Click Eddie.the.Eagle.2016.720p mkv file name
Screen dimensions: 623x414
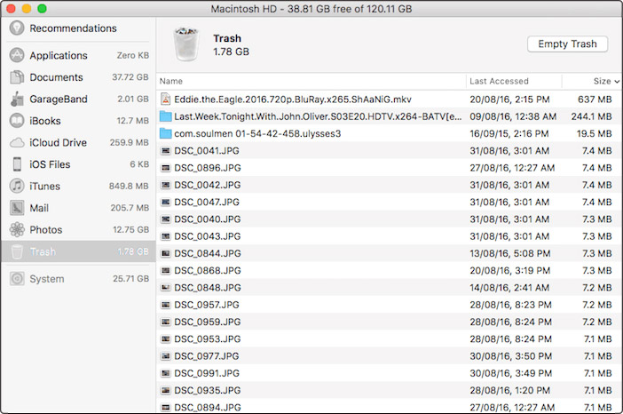293,100
